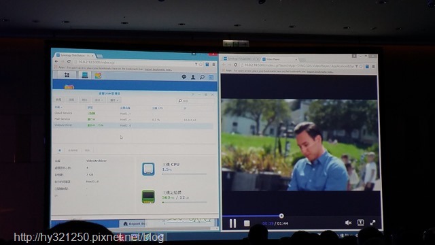Image resolution: width=435 pixels, height=245 pixels.
Task: Click the first tab in details panel
Action: click(59, 150)
